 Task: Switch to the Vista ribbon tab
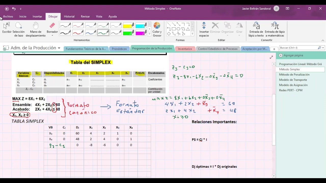click(x=99, y=17)
